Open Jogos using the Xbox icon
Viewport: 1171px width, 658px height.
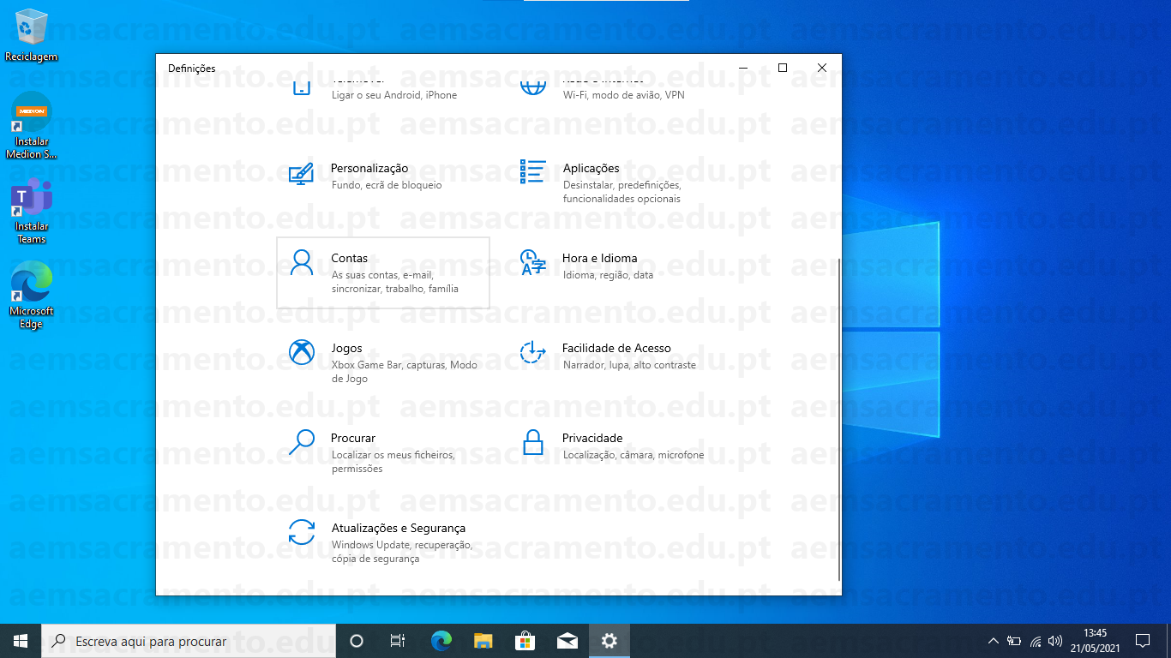click(302, 352)
